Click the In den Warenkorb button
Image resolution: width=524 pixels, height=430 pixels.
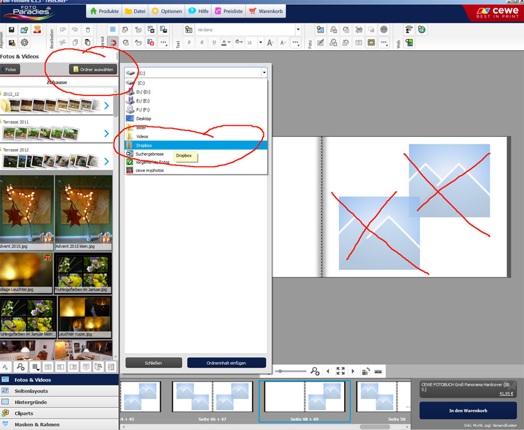(x=468, y=411)
